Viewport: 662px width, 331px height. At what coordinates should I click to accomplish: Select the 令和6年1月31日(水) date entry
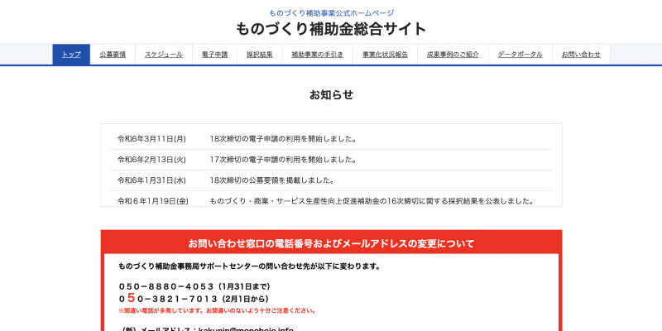click(151, 180)
